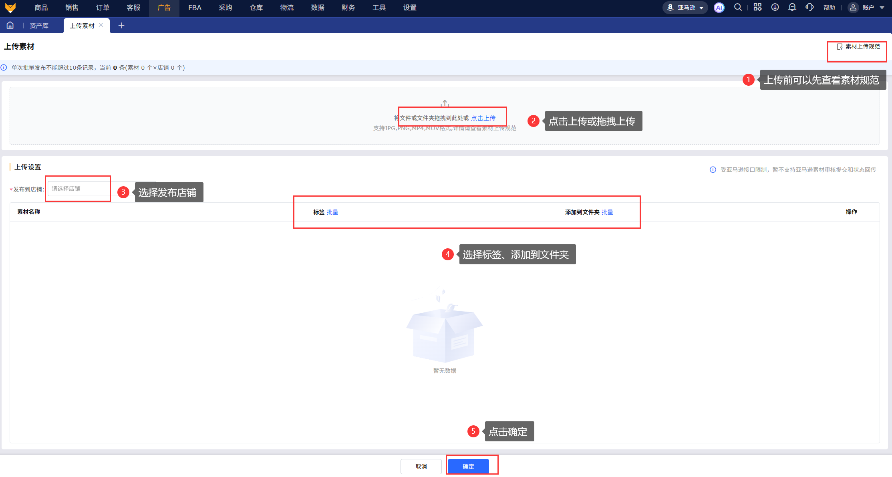Viewport: 892px width, 477px height.
Task: Close the 上传素材 tab
Action: click(101, 25)
